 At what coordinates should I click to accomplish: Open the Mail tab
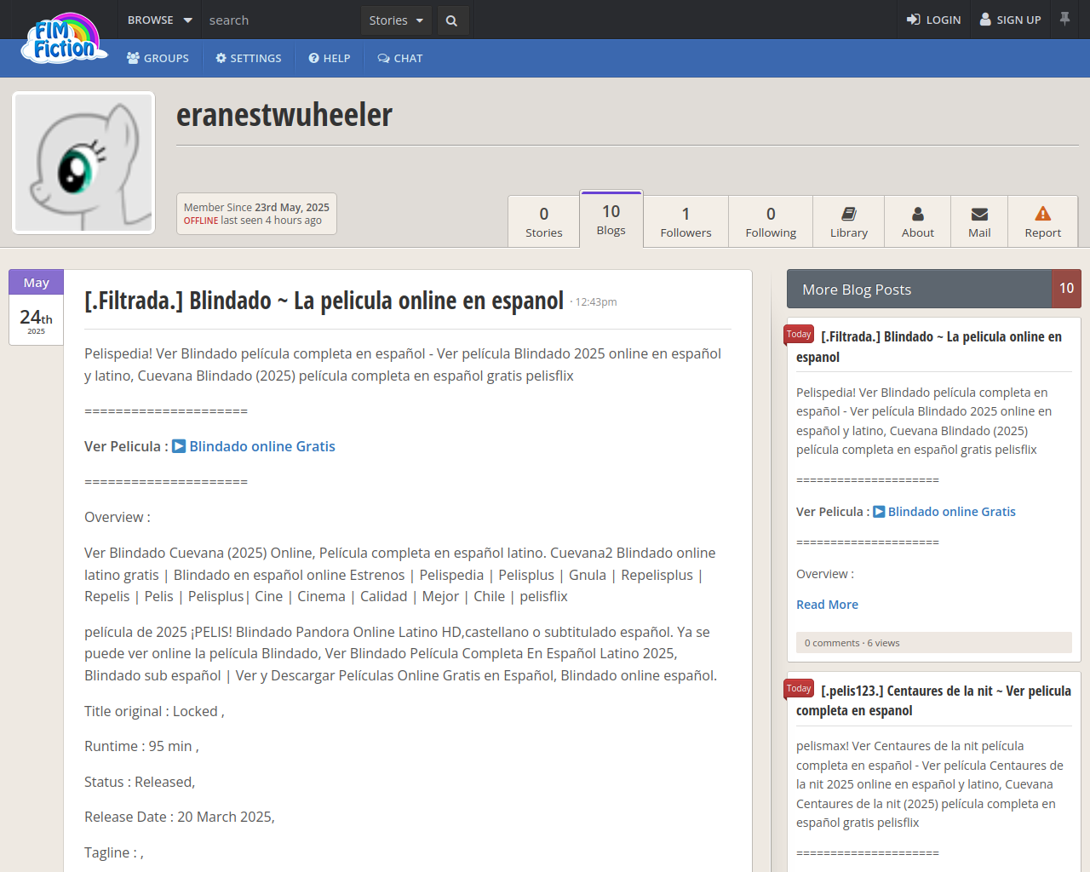[x=979, y=221]
